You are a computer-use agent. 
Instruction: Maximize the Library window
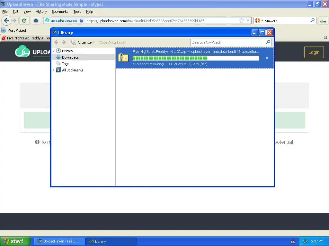[262, 33]
